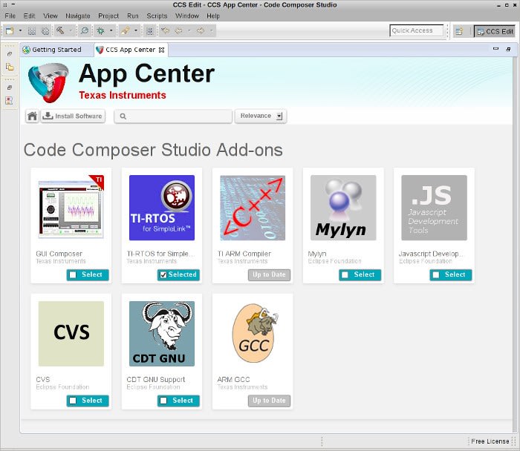Check the CDT GNU Support Select checkbox
Viewport: 520px width, 451px height.
163,401
